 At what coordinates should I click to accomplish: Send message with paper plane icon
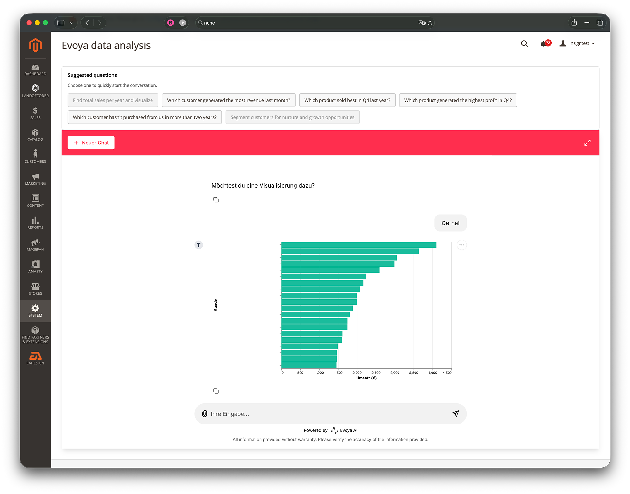pyautogui.click(x=455, y=413)
